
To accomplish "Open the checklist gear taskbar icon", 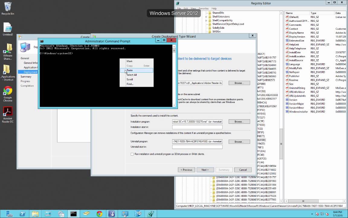I will [x=61, y=214].
